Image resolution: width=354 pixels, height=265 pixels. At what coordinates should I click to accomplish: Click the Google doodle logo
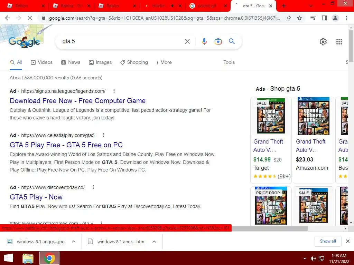[25, 41]
